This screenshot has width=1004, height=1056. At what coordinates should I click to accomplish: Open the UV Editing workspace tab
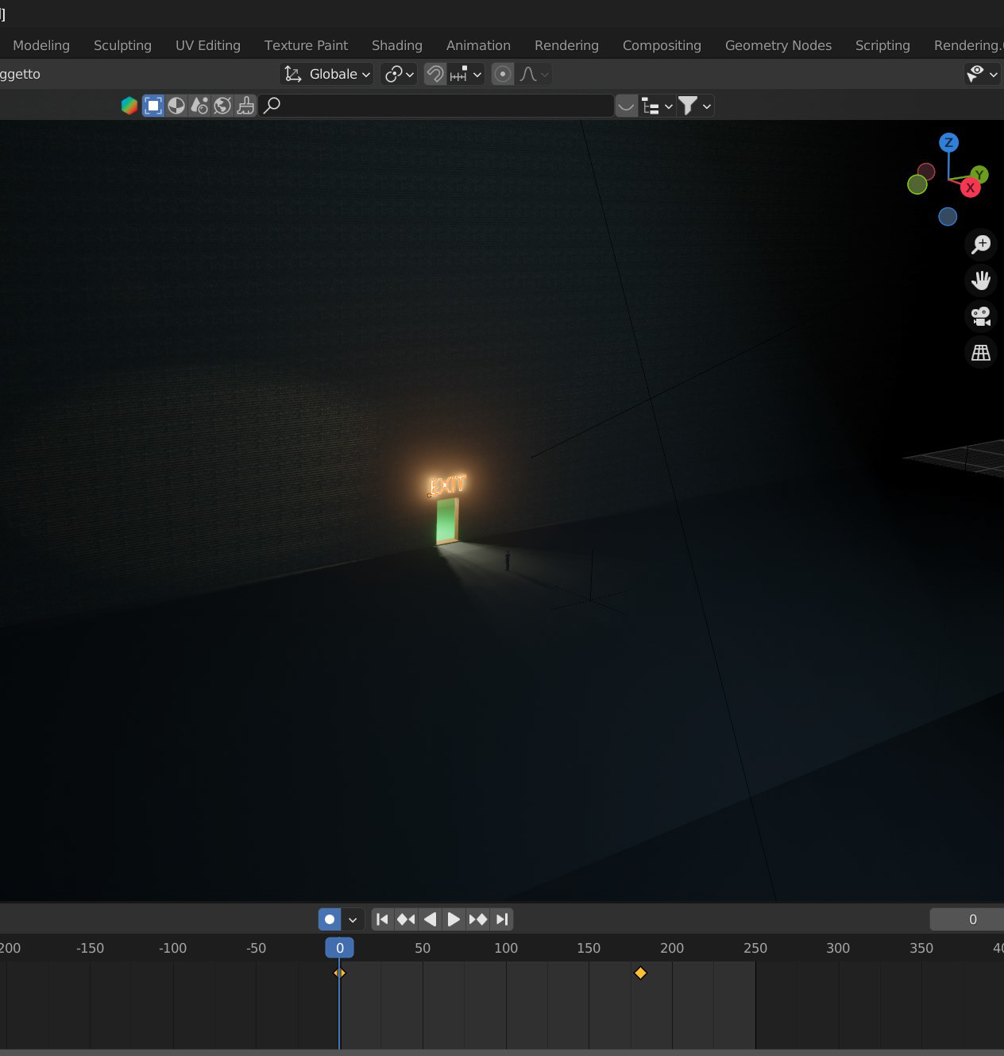pyautogui.click(x=208, y=45)
